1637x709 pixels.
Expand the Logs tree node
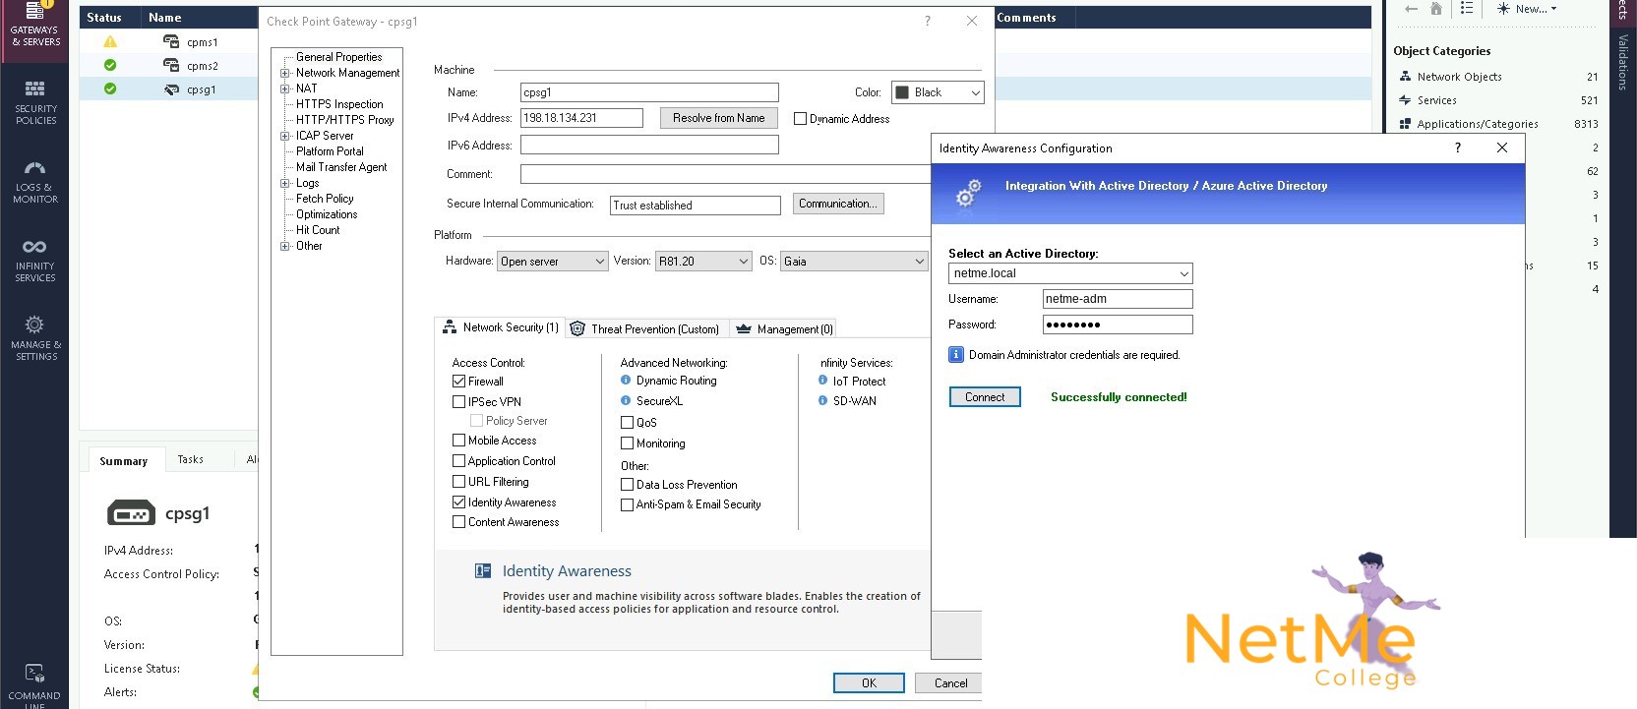pos(285,183)
